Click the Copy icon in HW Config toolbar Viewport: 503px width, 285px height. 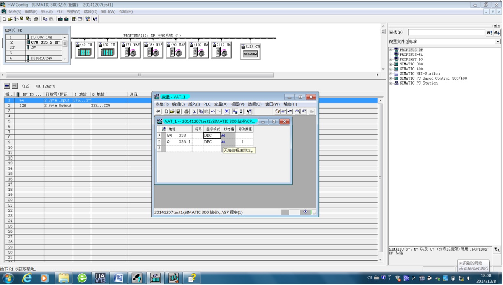(45, 19)
